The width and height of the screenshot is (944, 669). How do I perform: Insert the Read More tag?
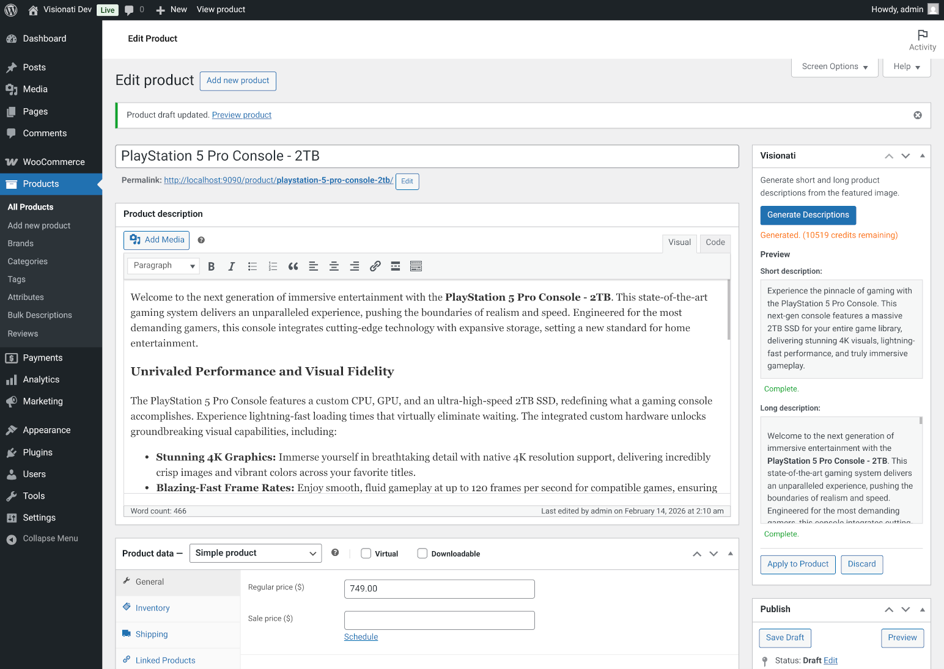coord(395,266)
